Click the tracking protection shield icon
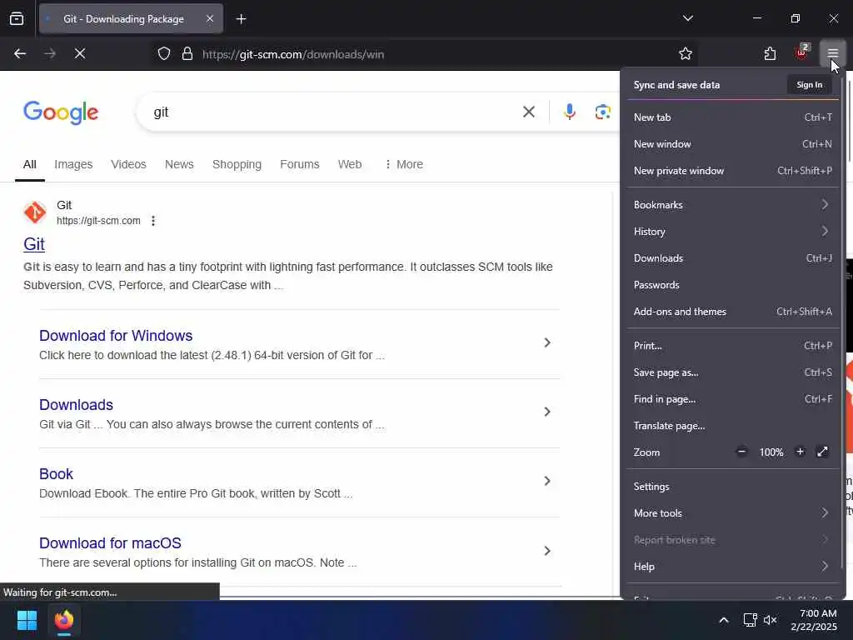 (x=164, y=54)
